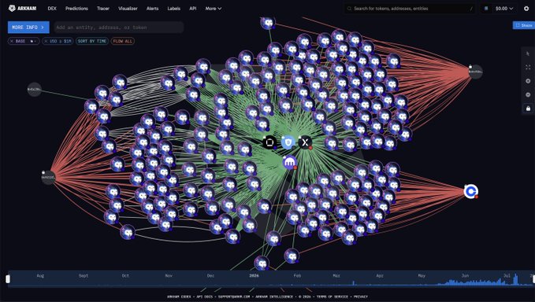Select the gray address node at the left with red lines

[48, 178]
